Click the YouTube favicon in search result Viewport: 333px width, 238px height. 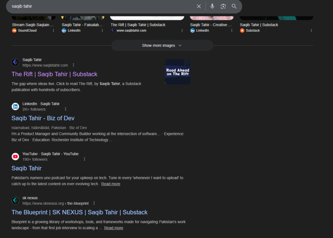coord(15,157)
